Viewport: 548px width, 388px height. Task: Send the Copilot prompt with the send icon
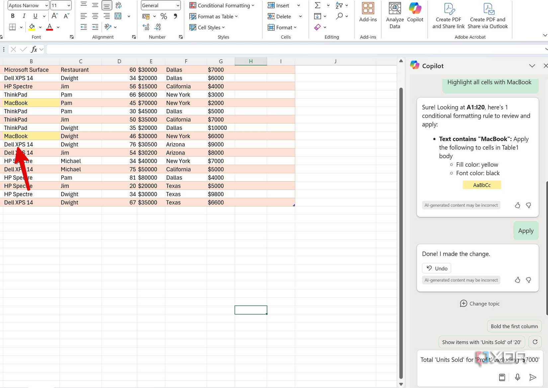tap(533, 377)
